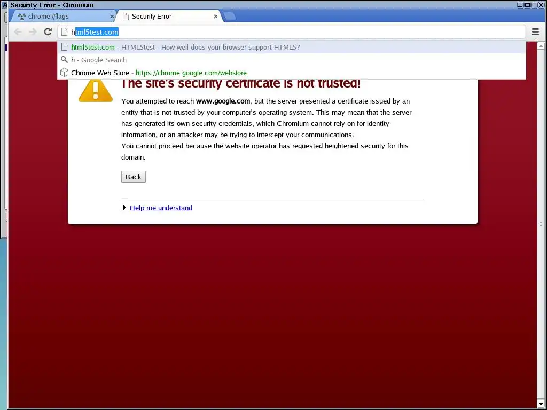This screenshot has height=410, width=547.
Task: Expand the Help me understand disclosure triangle
Action: point(124,208)
